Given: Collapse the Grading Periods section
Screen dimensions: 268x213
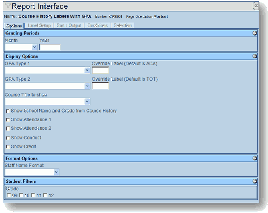Looking at the screenshot, I should (255, 33).
